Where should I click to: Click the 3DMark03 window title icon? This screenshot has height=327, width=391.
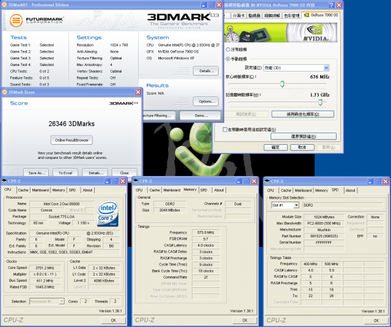(4, 5)
